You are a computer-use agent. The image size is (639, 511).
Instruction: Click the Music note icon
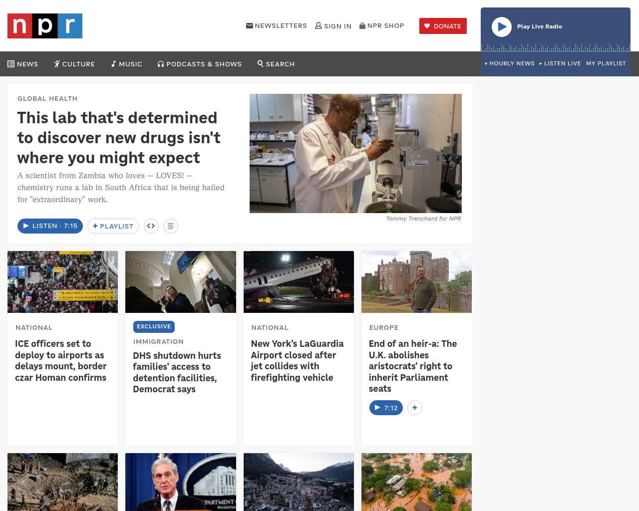coord(114,64)
